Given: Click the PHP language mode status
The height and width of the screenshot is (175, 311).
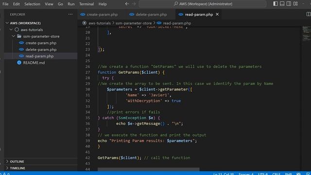Looking at the screenshot, I should tap(288, 174).
